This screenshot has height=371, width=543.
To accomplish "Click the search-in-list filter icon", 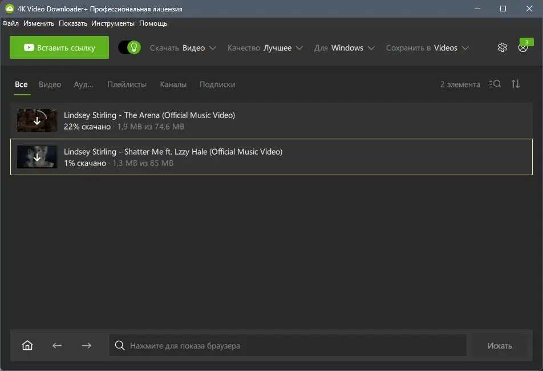I will point(495,84).
